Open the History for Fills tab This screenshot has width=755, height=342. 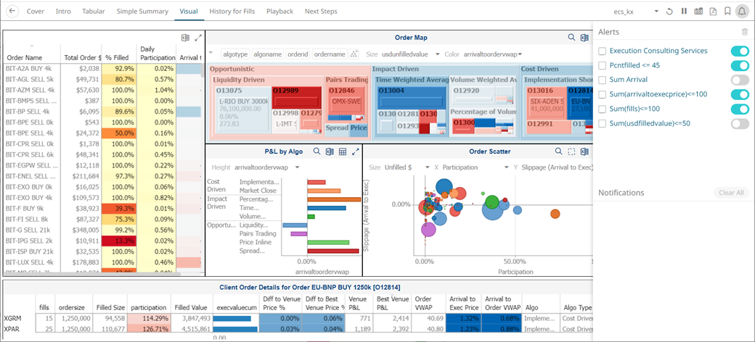[x=232, y=11]
